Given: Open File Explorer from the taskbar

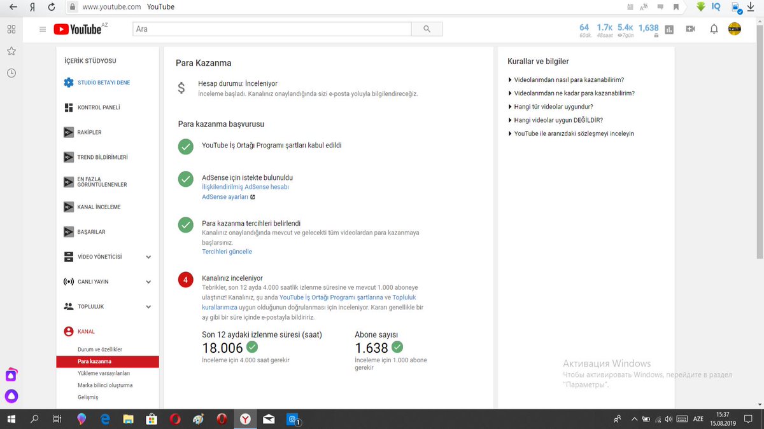Looking at the screenshot, I should coord(128,419).
